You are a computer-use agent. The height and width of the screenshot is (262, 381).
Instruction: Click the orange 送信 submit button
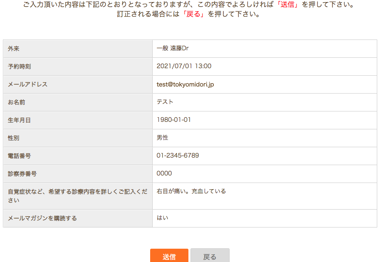tap(169, 255)
